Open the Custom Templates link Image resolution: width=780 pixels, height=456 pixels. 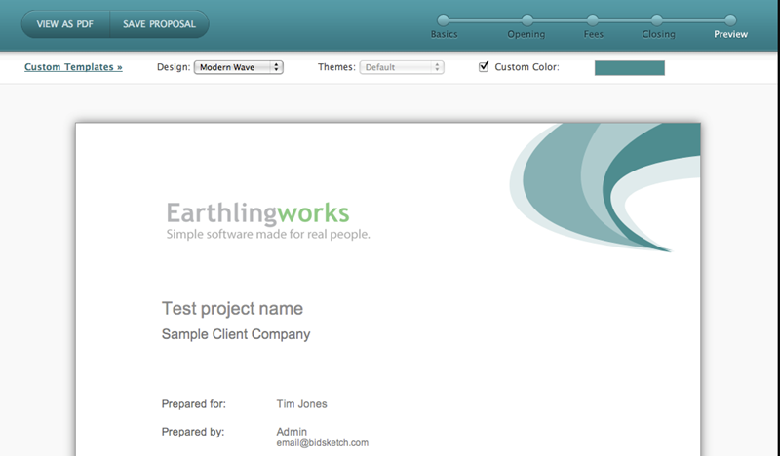click(x=73, y=67)
